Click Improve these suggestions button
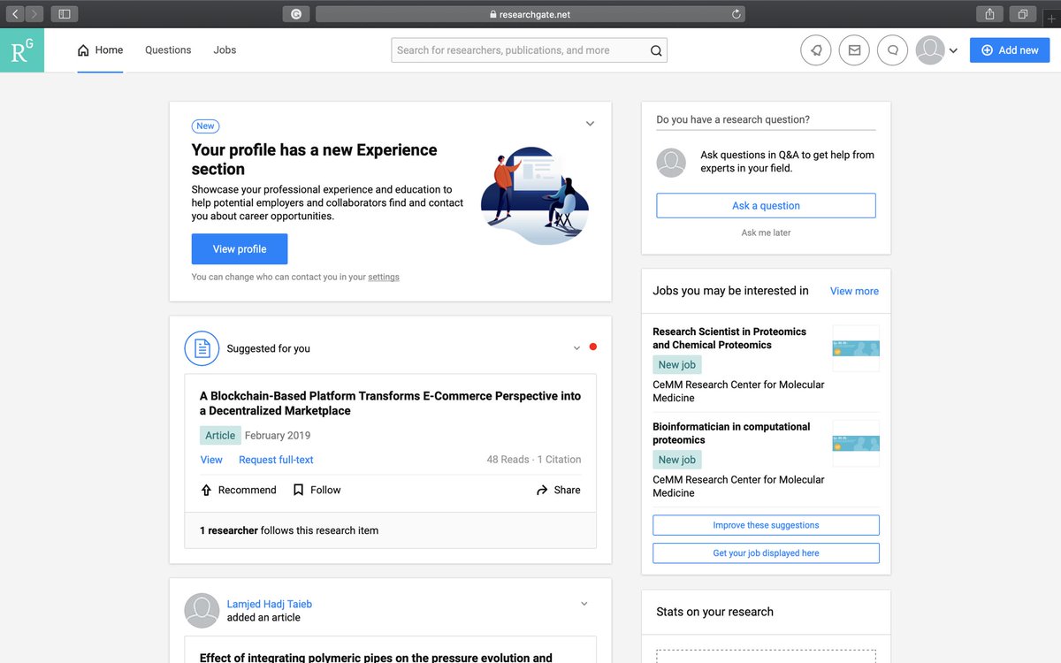This screenshot has height=663, width=1061. pos(766,525)
